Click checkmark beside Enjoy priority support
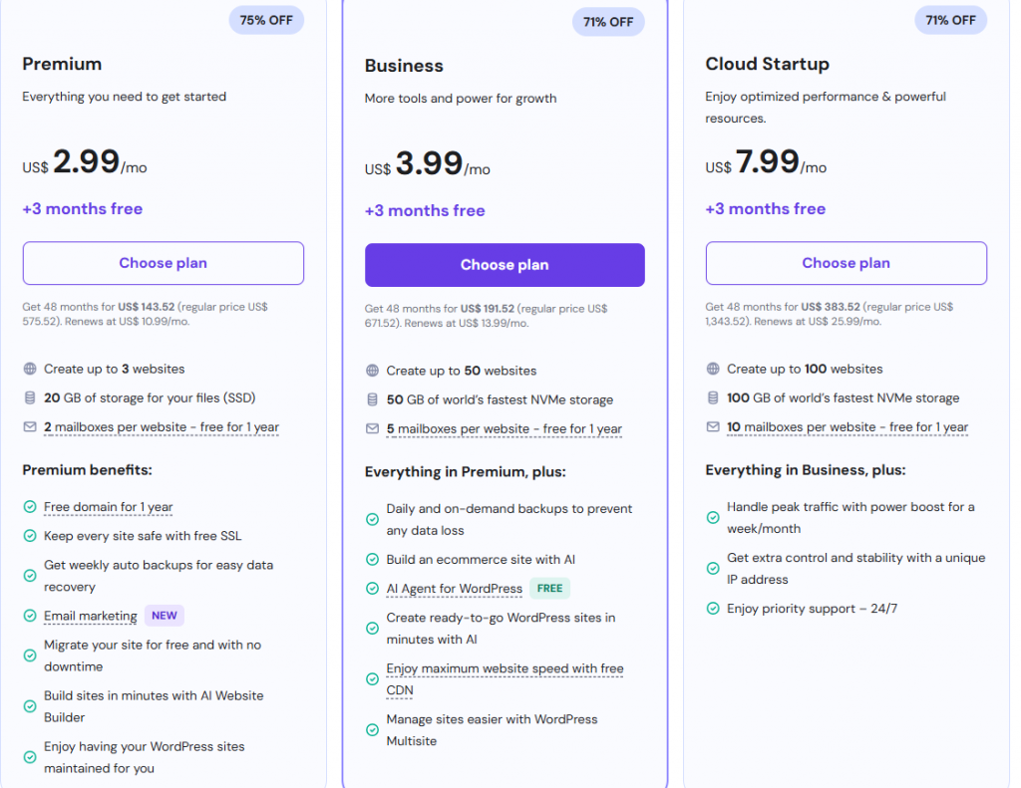1021x788 pixels. [713, 609]
